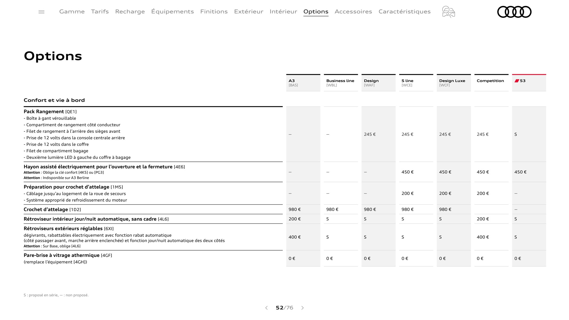Image resolution: width=569 pixels, height=320 pixels.
Task: Click 'Indisponible sur A3 Berline' note
Action: [56, 178]
